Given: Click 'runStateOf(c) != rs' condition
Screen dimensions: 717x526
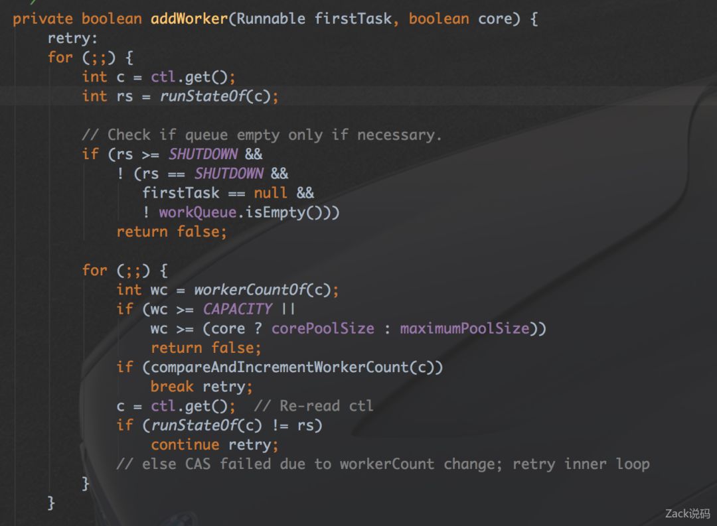Looking at the screenshot, I should click(x=232, y=426).
